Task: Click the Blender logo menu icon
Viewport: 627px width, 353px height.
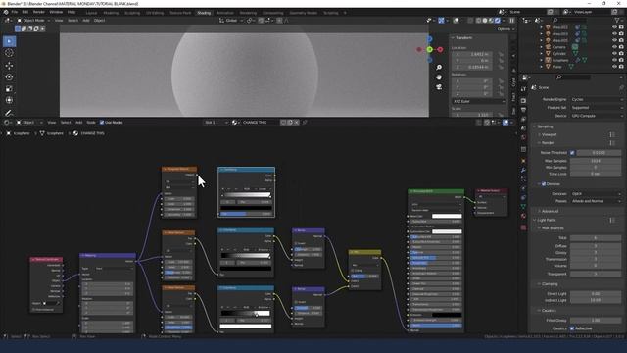Action: pyautogui.click(x=6, y=12)
